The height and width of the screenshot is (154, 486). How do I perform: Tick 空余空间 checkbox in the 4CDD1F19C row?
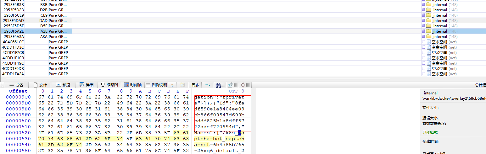point(424,63)
